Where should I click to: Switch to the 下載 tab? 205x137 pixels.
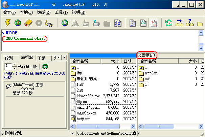point(42,58)
